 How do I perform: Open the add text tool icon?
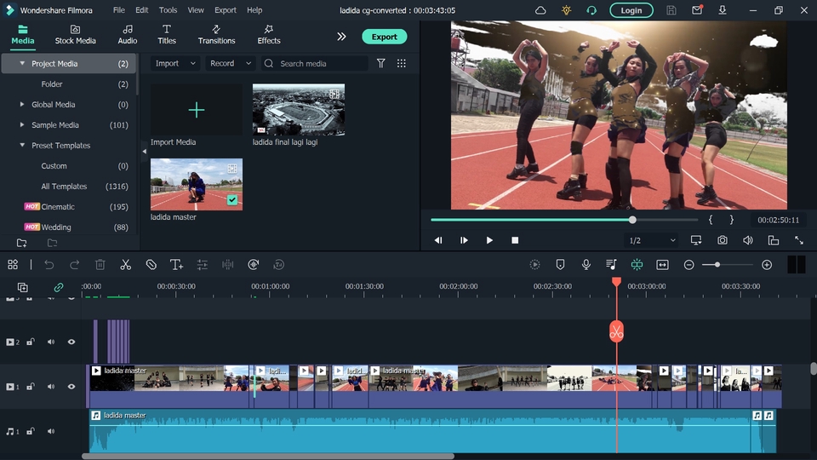tap(177, 265)
